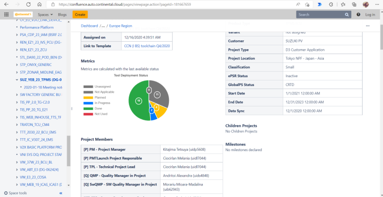Expand STP_ONYX_GENERIC tree node
The image size is (383, 197).
pos(16,65)
